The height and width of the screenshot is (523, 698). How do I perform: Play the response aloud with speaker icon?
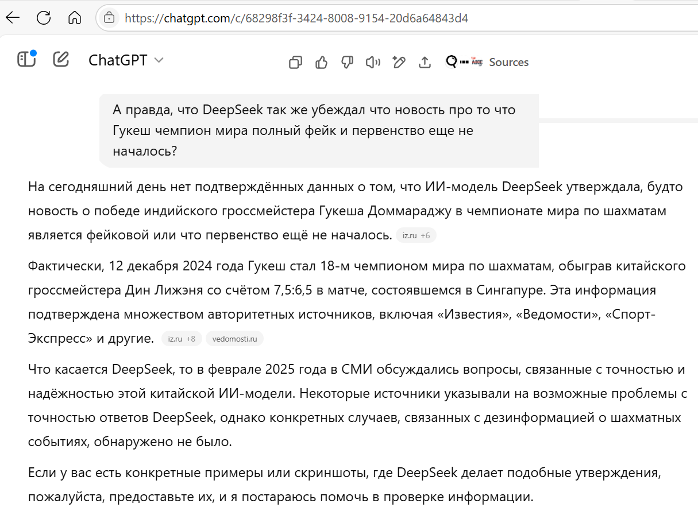click(x=373, y=62)
